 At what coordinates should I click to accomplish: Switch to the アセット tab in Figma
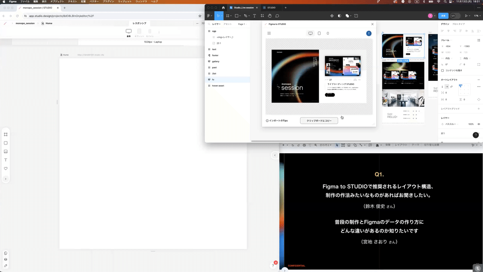pyautogui.click(x=227, y=24)
